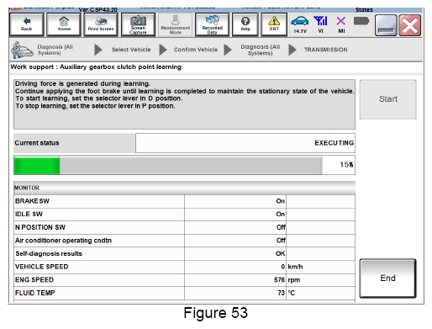This screenshot has height=329, width=432.
Task: Click the MONITOR section header
Action: 184,188
